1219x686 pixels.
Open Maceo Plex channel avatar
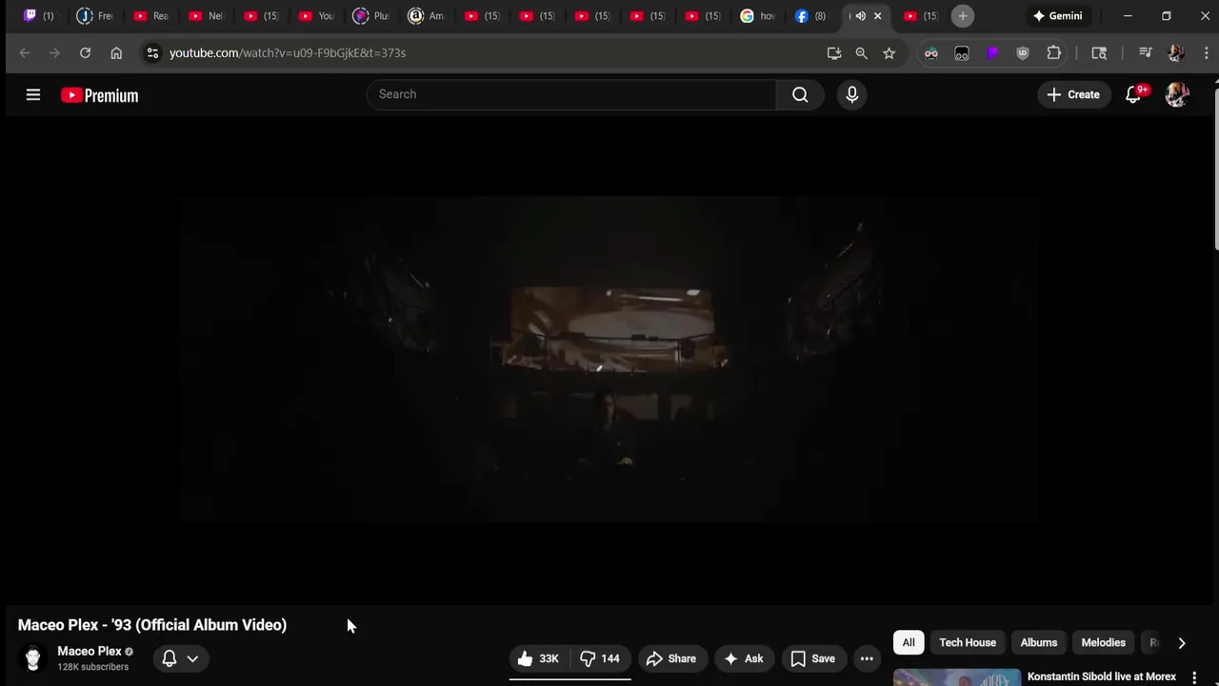click(33, 658)
